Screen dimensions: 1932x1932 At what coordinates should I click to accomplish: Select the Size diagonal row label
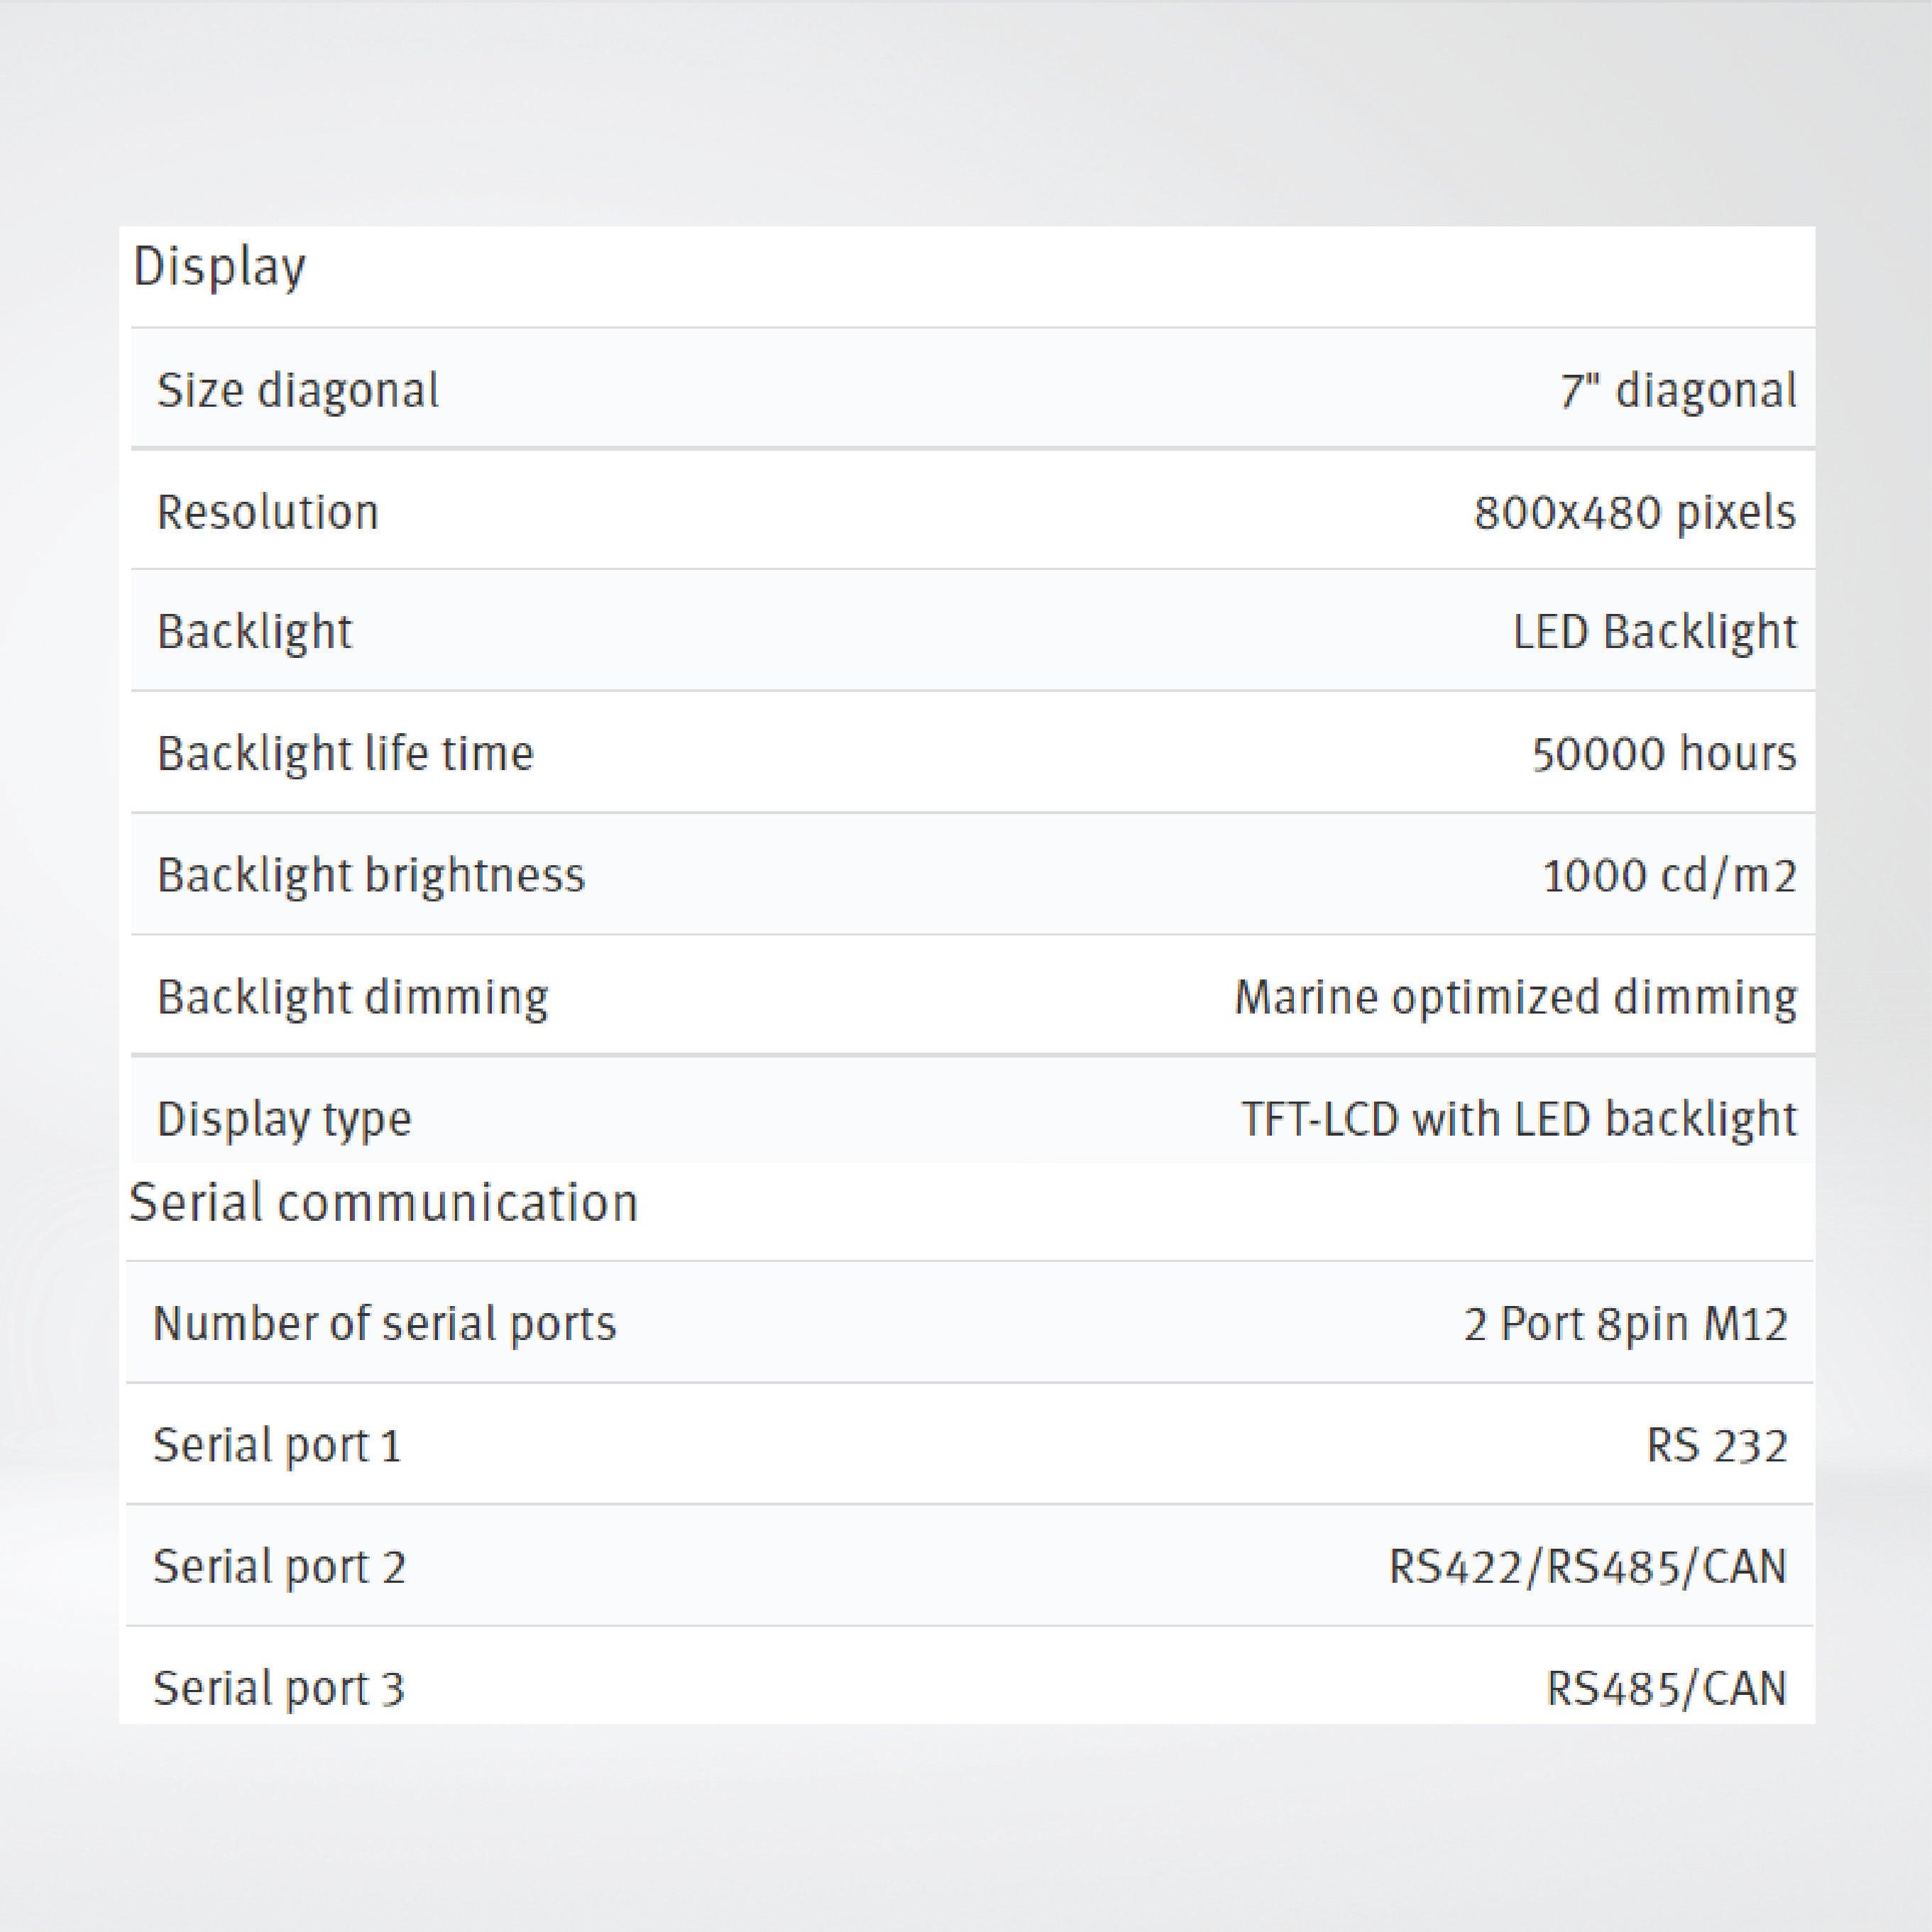[297, 390]
